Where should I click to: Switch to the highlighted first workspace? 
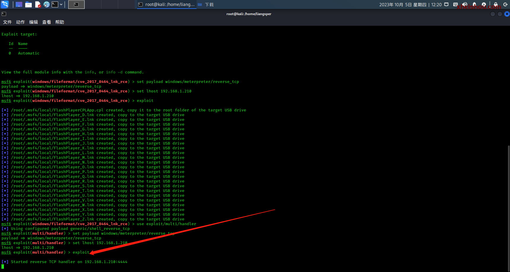[76, 4]
